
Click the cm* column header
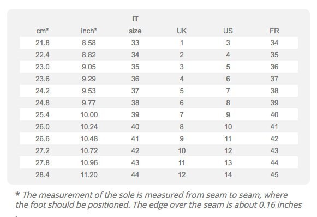click(43, 31)
